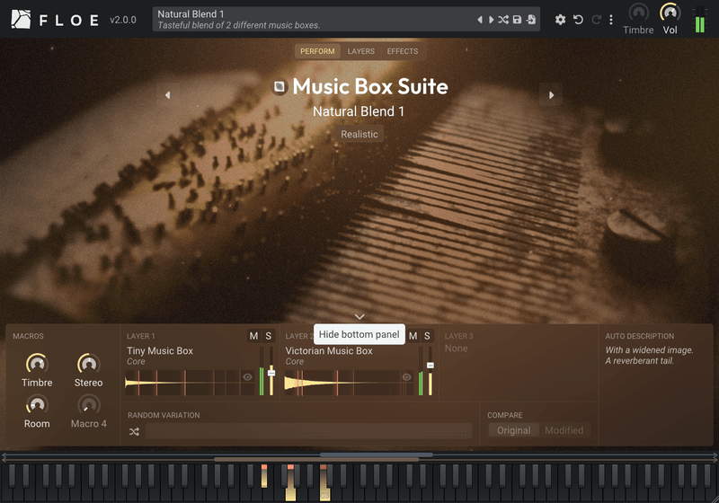
Task: Redo the last undone change
Action: [x=596, y=20]
